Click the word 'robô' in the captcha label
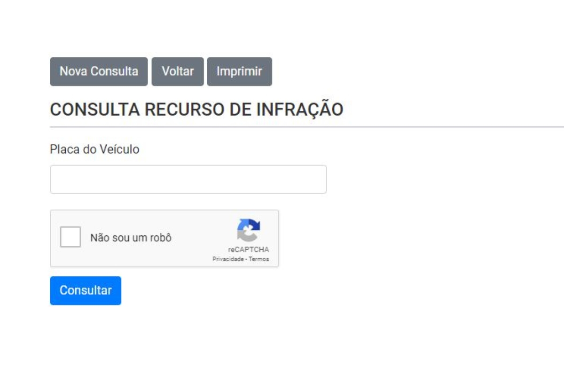The width and height of the screenshot is (564, 376). coord(161,237)
